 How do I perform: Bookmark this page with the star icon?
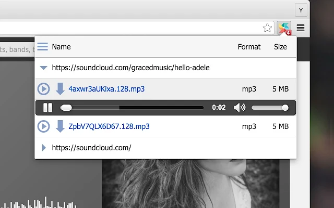pos(267,28)
